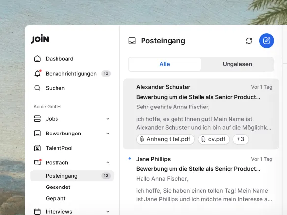Viewport: 287px width, 215px height.
Task: Open the cv.pdf attachment
Action: (213, 139)
